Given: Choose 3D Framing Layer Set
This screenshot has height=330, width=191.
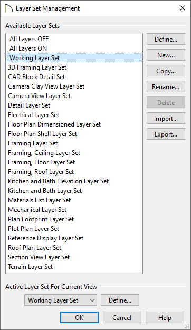Looking at the screenshot, I should [x=74, y=67].
